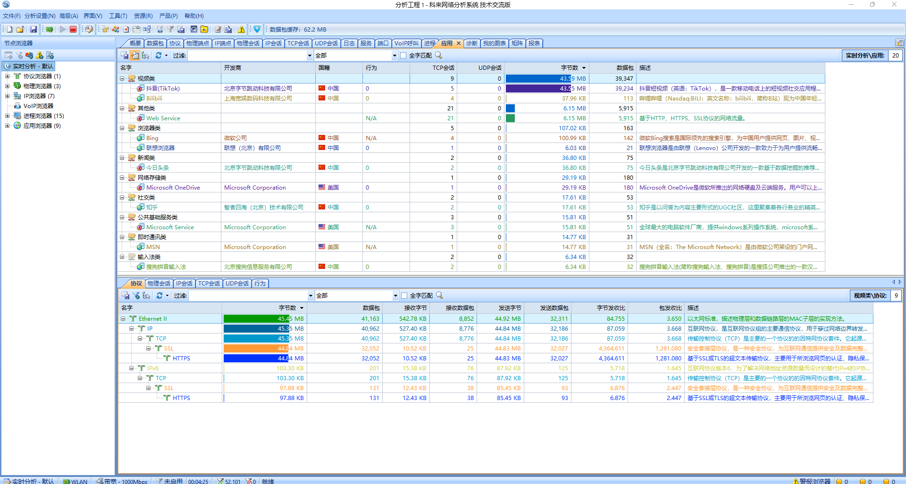Close the 应用 tab with its X

pyautogui.click(x=458, y=43)
